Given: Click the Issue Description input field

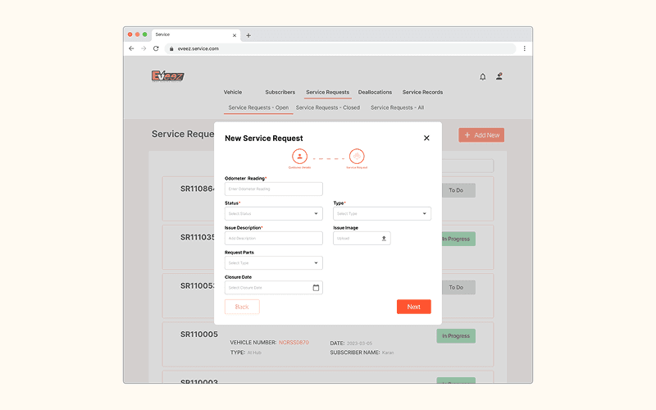Looking at the screenshot, I should [274, 238].
